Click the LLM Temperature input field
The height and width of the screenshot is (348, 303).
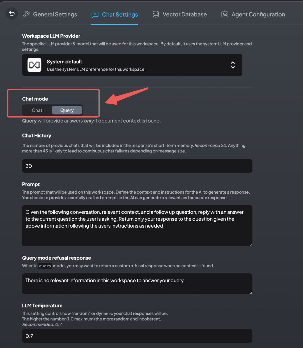[137, 336]
